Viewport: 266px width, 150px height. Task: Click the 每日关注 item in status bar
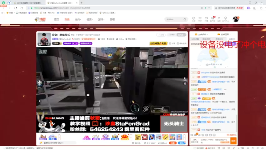click(210, 148)
